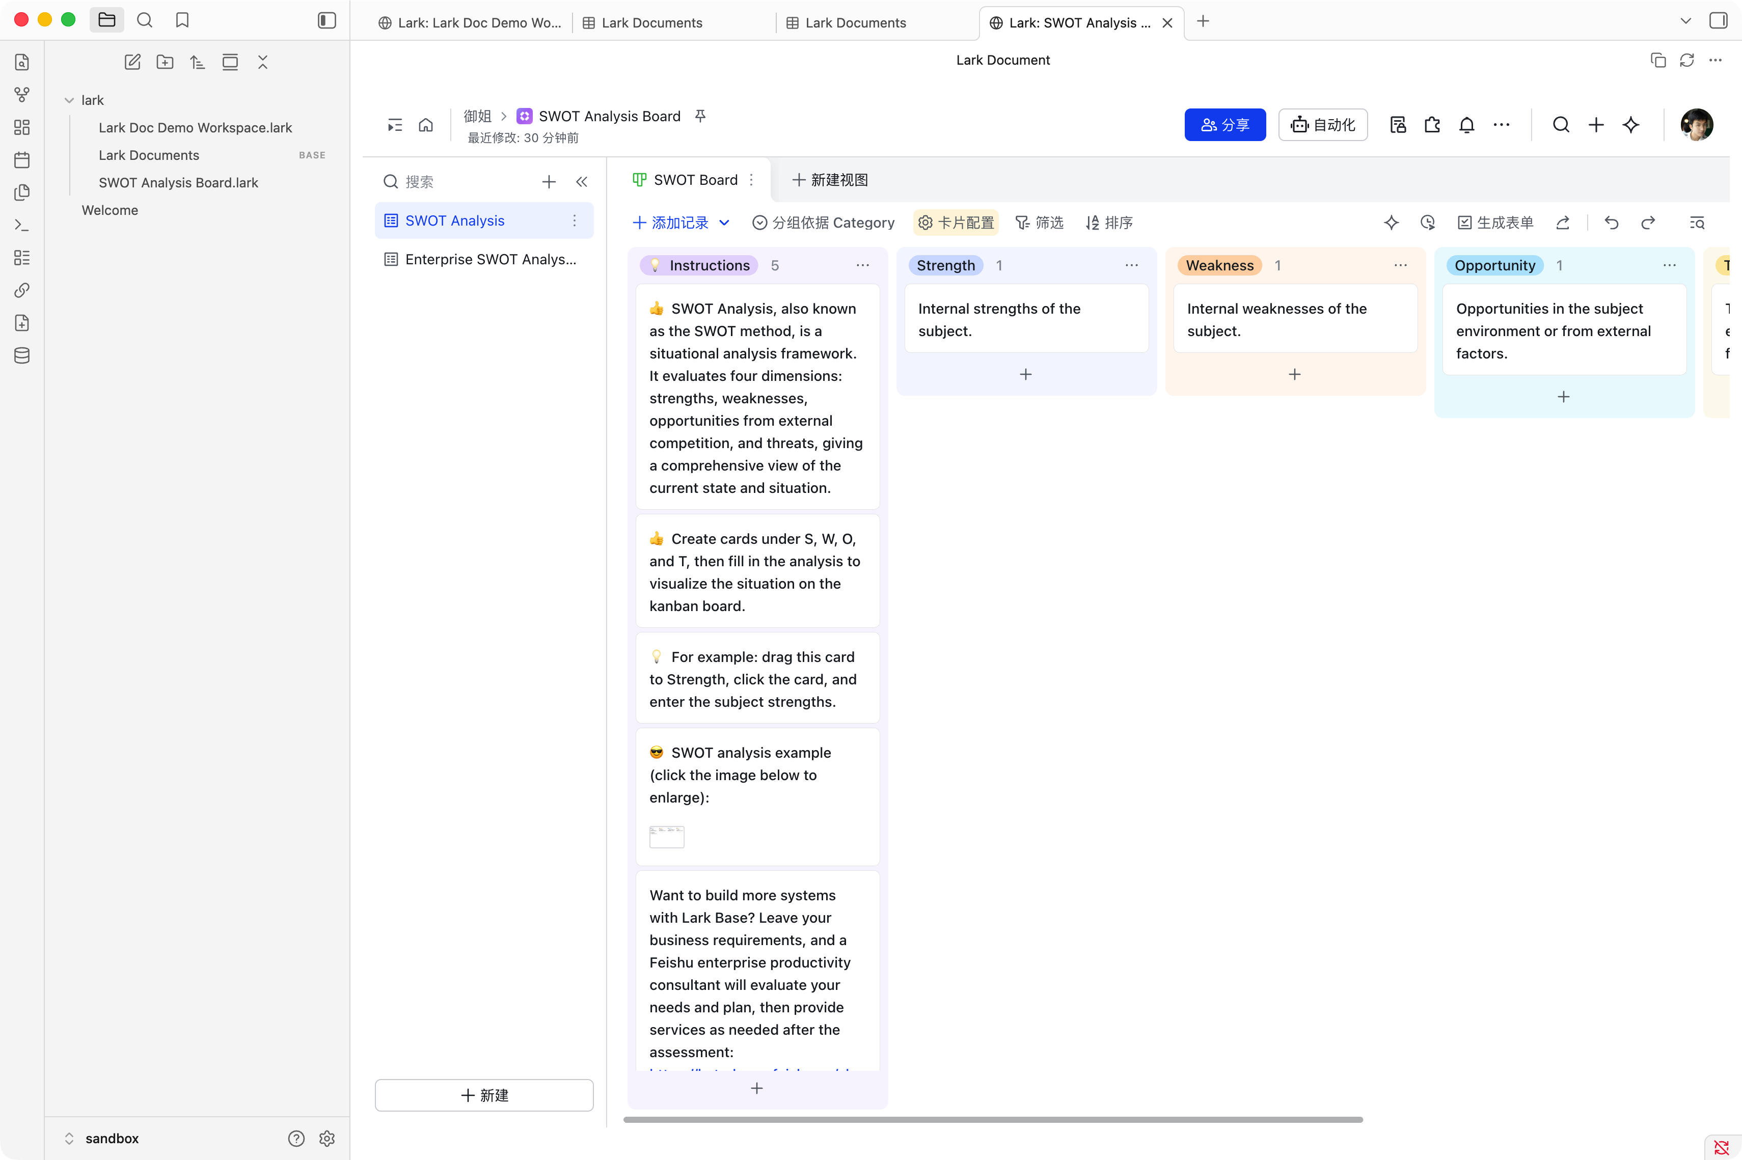
Task: Click 新建视图 to add a view
Action: point(830,180)
